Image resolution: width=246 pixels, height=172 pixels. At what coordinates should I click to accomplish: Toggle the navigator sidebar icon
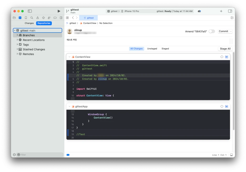pyautogui.click(x=30, y=11)
